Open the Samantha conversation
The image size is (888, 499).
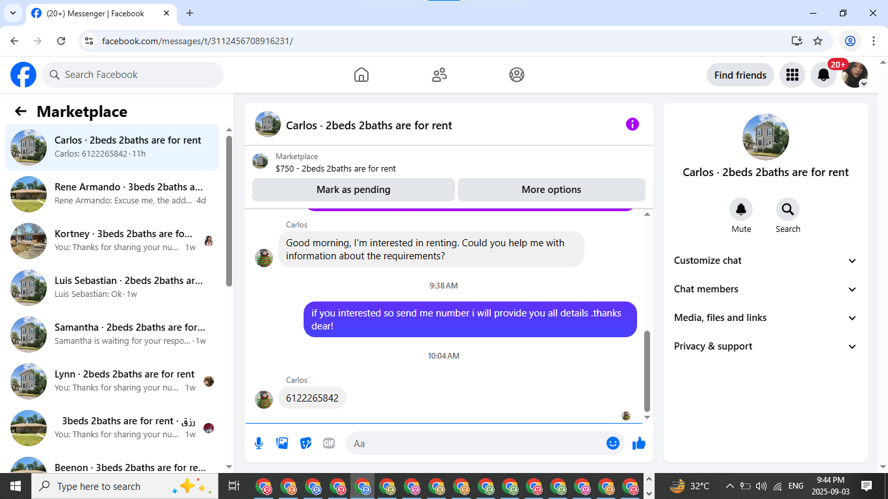(x=112, y=335)
